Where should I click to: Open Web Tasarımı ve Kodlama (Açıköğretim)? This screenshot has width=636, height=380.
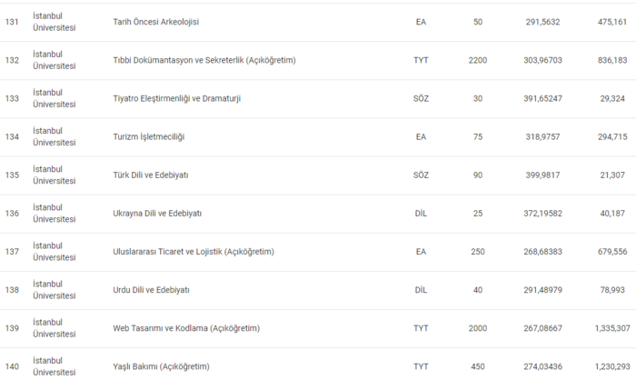click(x=185, y=327)
